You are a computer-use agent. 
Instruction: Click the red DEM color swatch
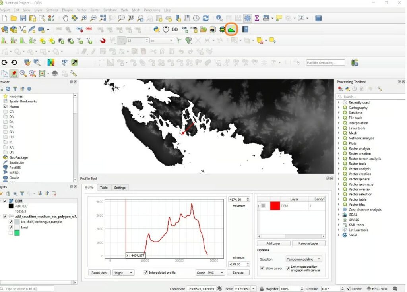tap(275, 206)
